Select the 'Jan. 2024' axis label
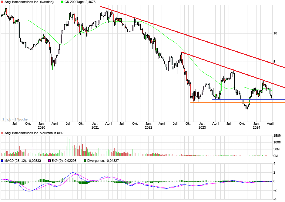The height and width of the screenshot is (202, 285). coord(256,125)
